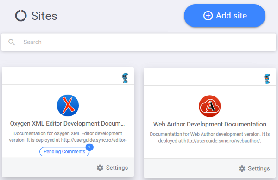The image size is (278, 180).
Task: Click the robot avatar on Oxygen XML Editor card
Action: pyautogui.click(x=125, y=78)
